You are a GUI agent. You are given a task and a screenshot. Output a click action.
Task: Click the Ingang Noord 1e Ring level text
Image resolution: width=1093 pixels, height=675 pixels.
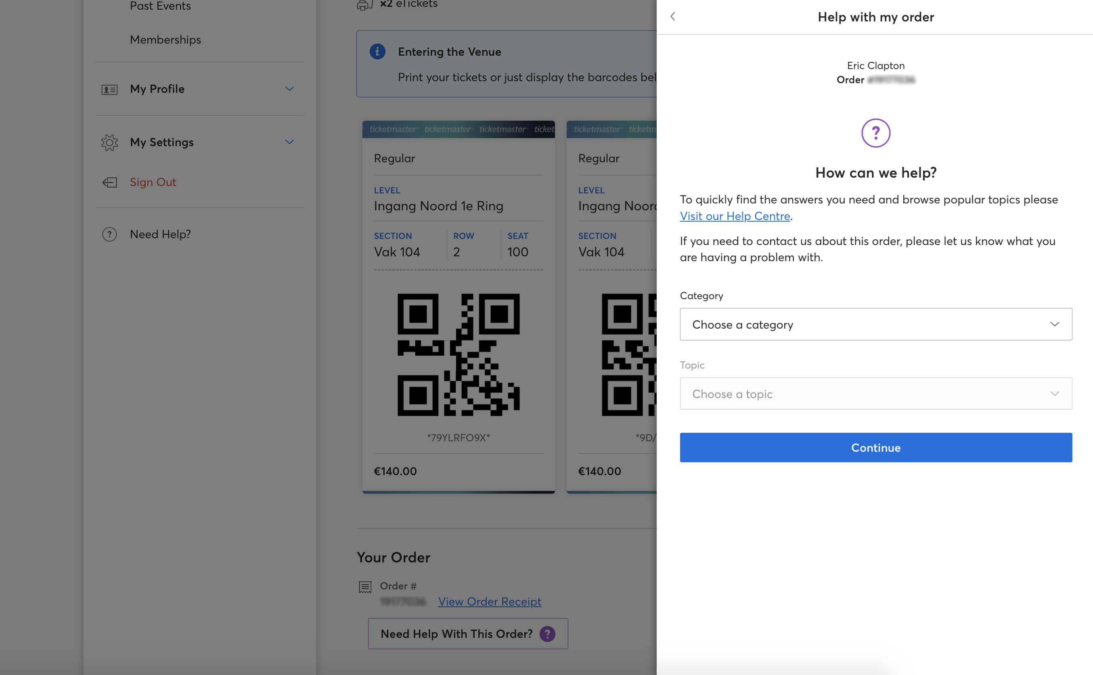pyautogui.click(x=438, y=206)
